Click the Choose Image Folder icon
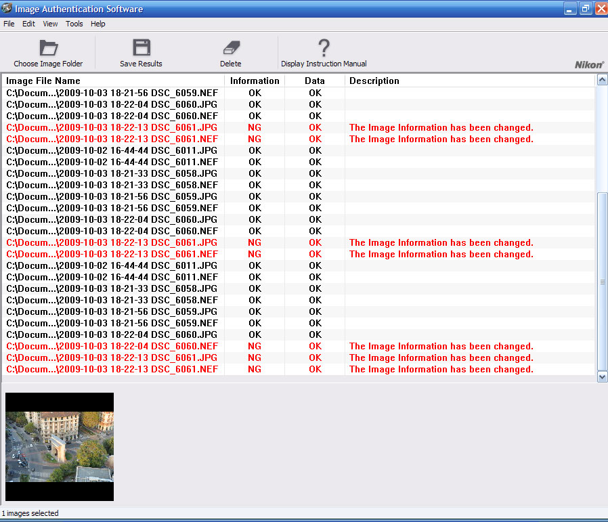This screenshot has width=608, height=522. pyautogui.click(x=49, y=48)
